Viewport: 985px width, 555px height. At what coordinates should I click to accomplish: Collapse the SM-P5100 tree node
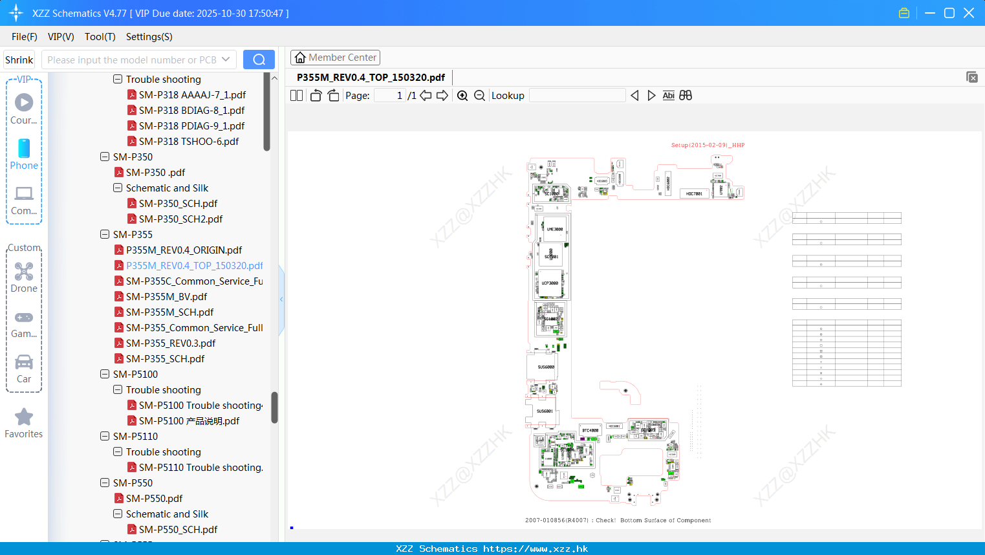pyautogui.click(x=105, y=374)
